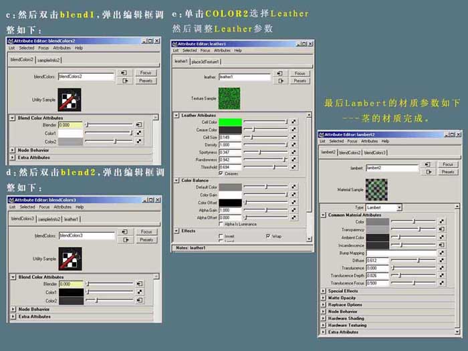Screen dimensions: 468x351
Task: Collapse the Effects section in leather1
Action: tap(177, 231)
